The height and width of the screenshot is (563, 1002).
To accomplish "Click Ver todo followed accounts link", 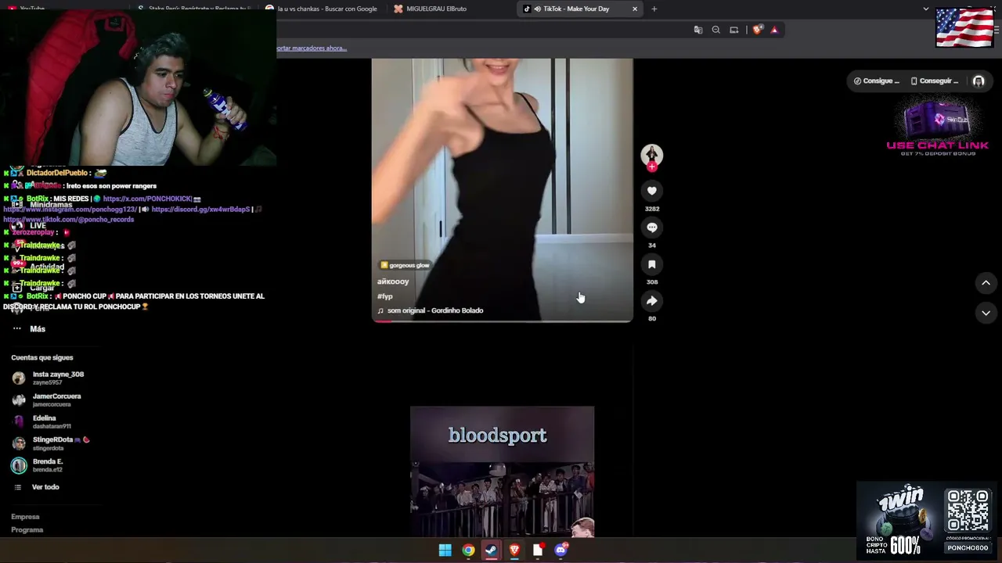I will coord(45,487).
